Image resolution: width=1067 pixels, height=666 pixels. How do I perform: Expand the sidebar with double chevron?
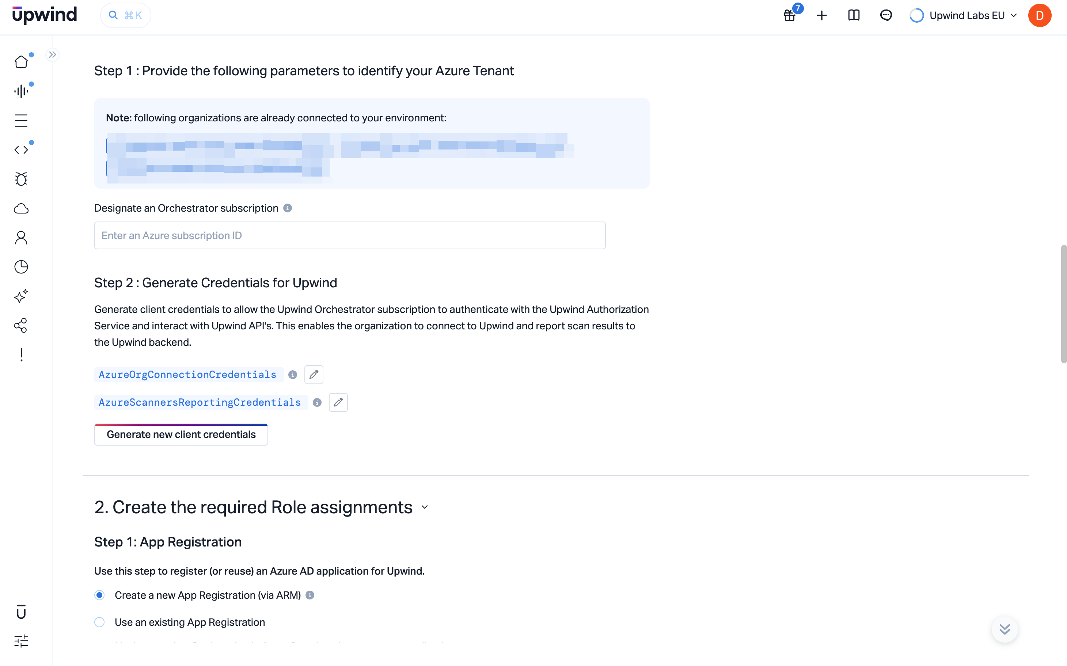[x=52, y=54]
